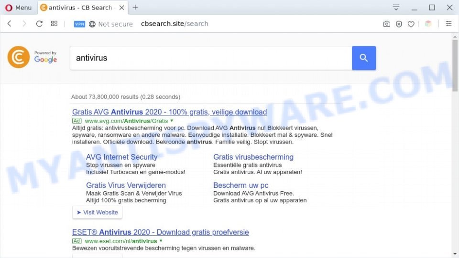Click the scrollbar down arrow

[455, 254]
